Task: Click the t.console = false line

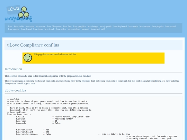Action: pos(38,123)
